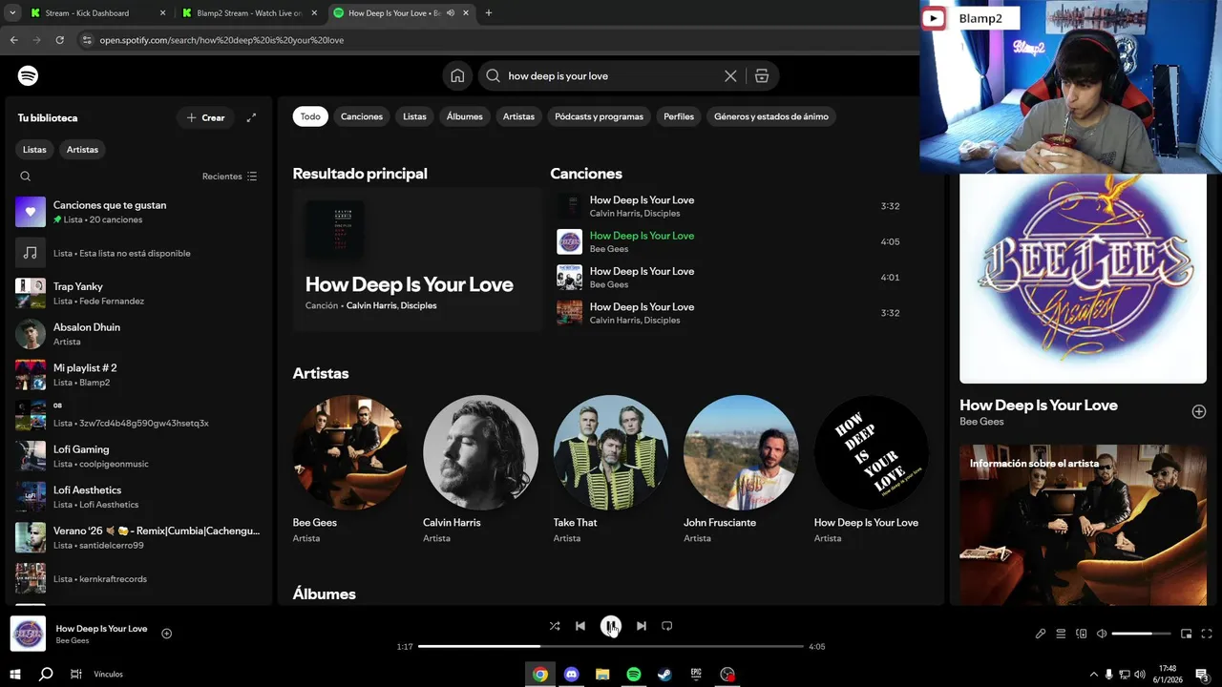Open How Deep Is Your Love artist card
This screenshot has height=687, width=1222.
[x=871, y=468]
